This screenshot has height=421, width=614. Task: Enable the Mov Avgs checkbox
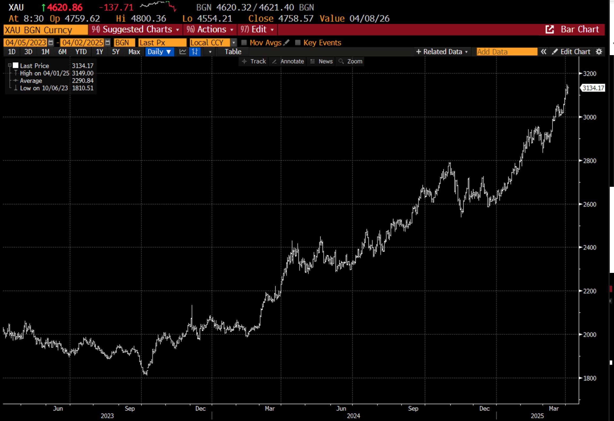coord(244,42)
